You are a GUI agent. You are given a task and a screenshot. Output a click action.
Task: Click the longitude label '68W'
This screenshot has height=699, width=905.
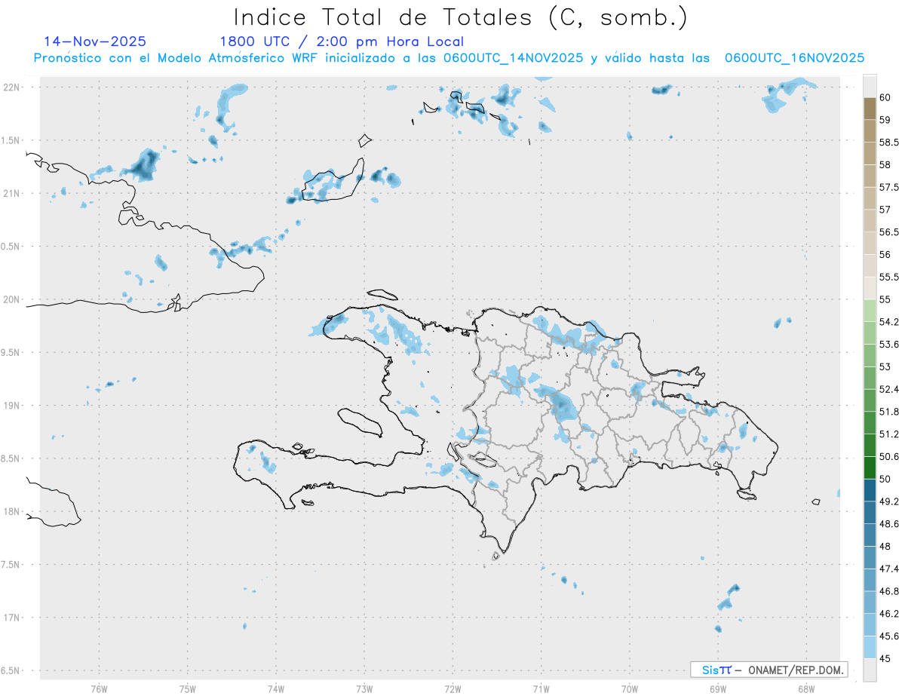point(806,689)
